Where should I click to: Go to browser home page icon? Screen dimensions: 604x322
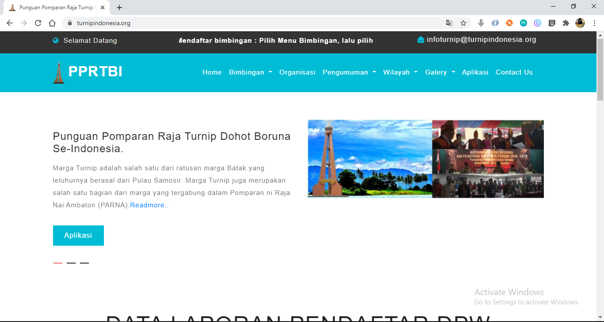[52, 23]
